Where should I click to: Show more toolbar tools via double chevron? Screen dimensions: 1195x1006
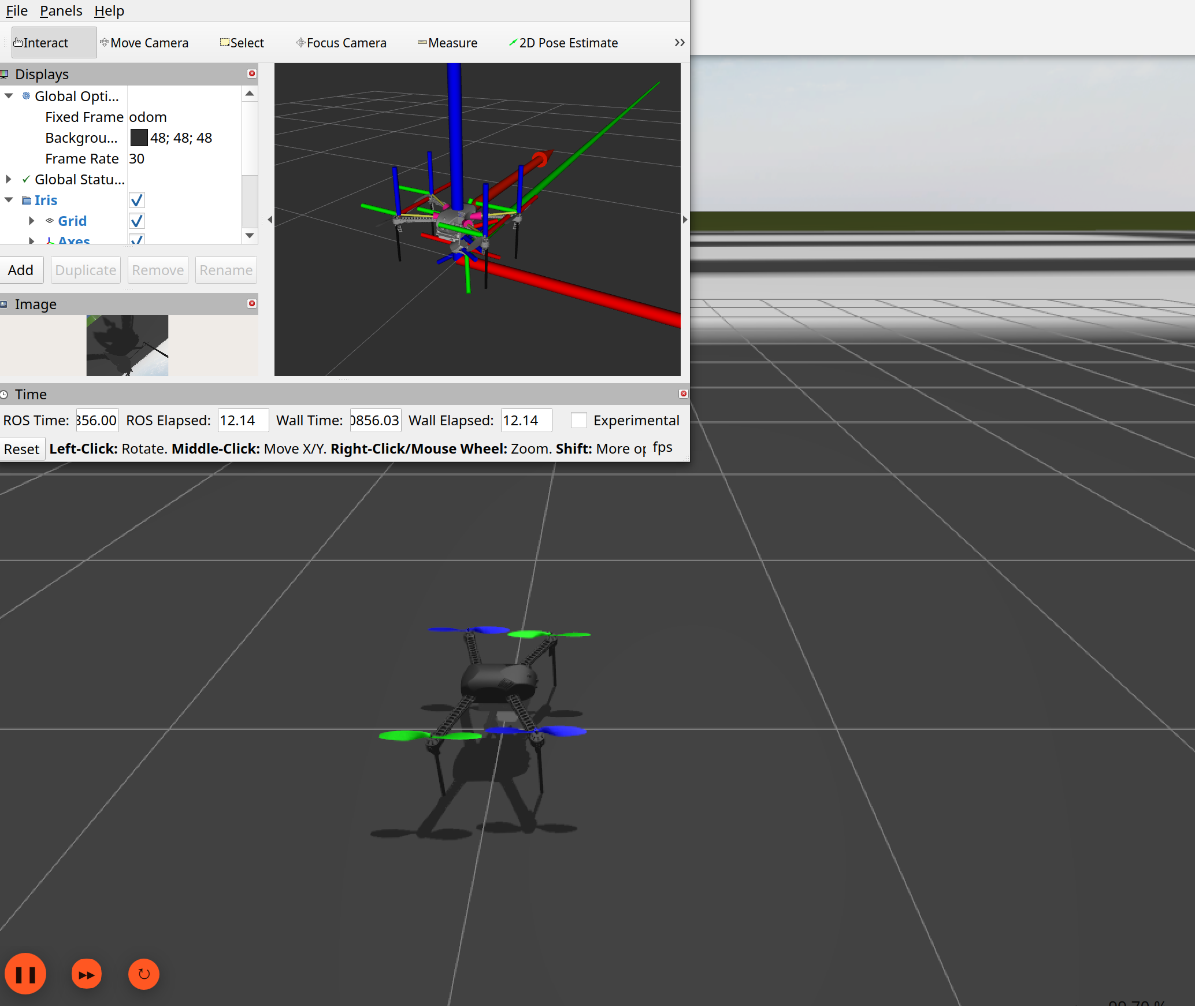point(680,43)
